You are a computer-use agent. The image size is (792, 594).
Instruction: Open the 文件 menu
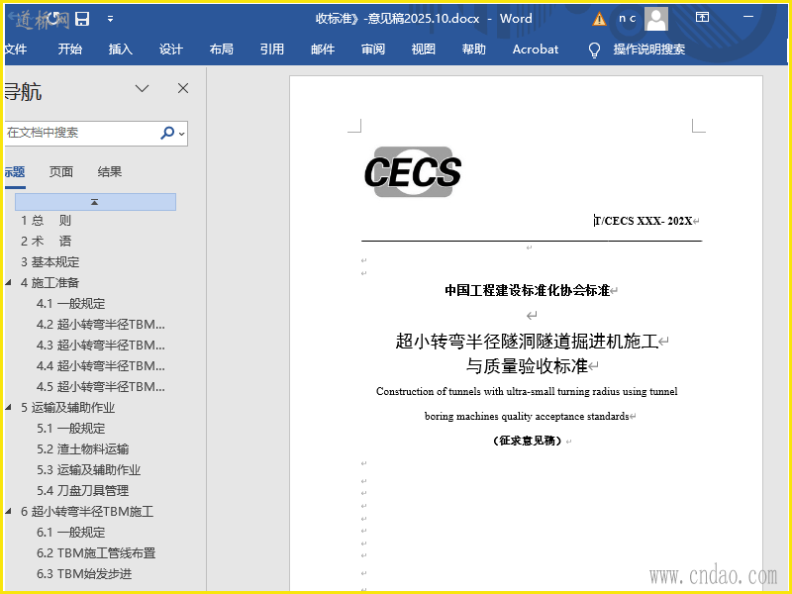click(15, 49)
